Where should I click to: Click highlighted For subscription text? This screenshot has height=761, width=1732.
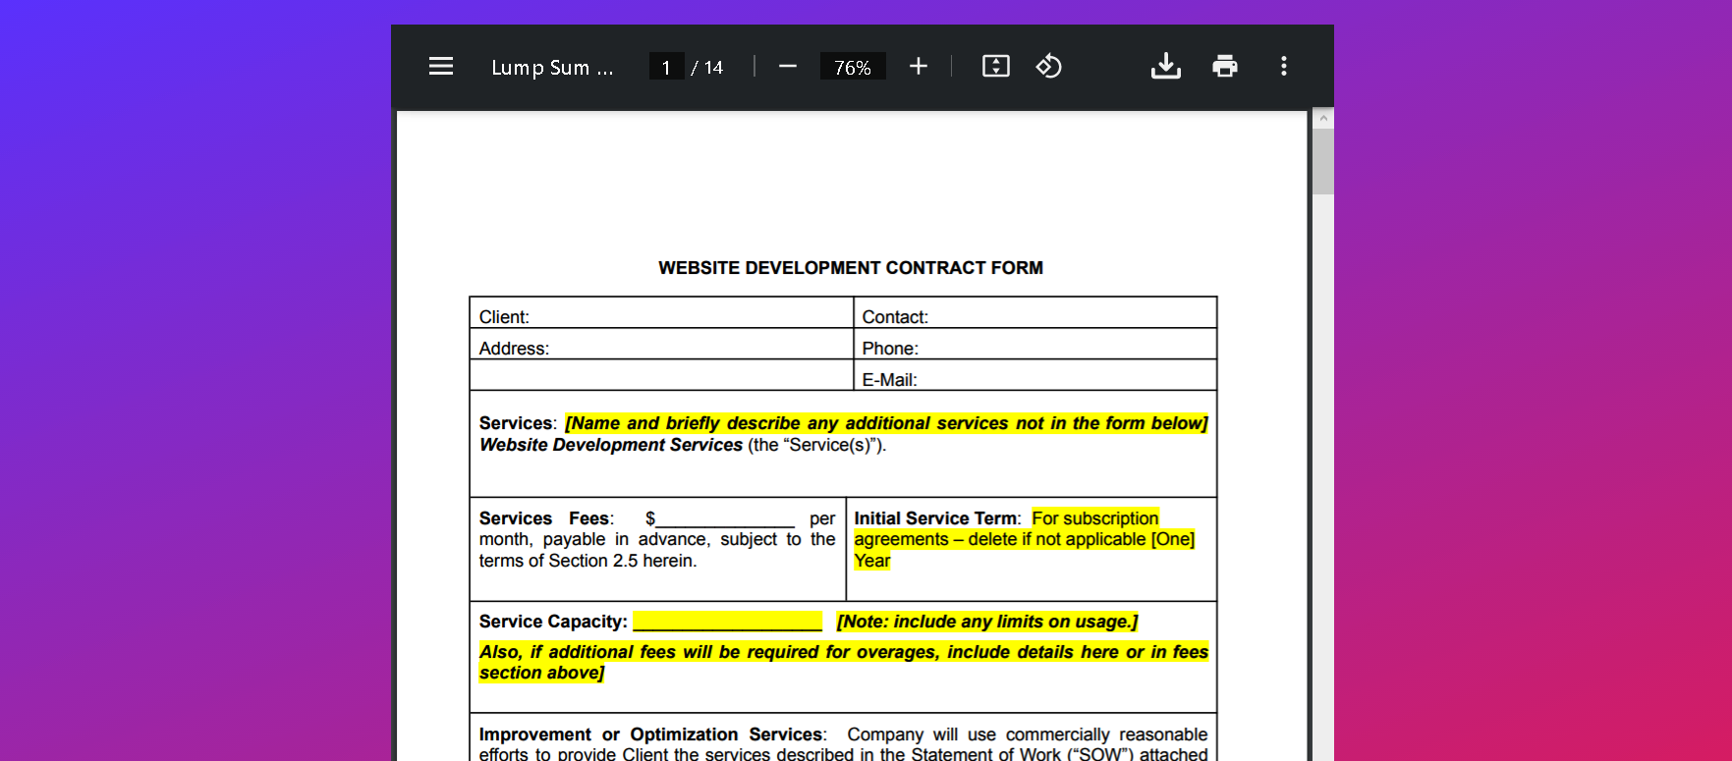pos(1095,518)
